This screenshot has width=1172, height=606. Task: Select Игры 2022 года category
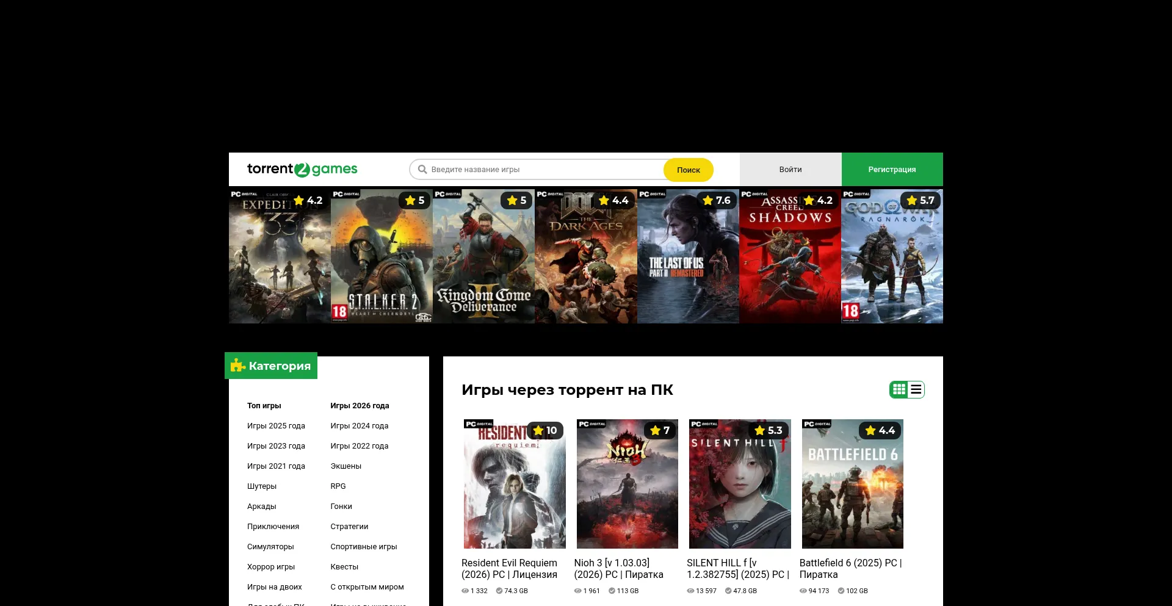pyautogui.click(x=360, y=446)
